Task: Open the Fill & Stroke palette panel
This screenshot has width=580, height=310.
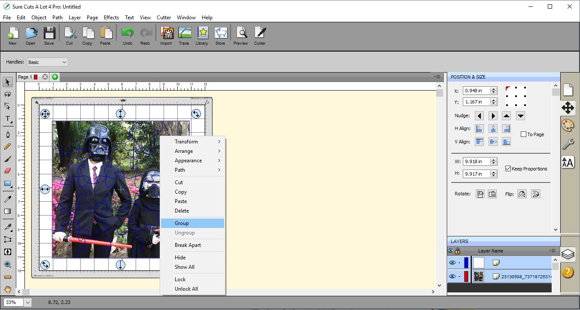Action: (568, 125)
